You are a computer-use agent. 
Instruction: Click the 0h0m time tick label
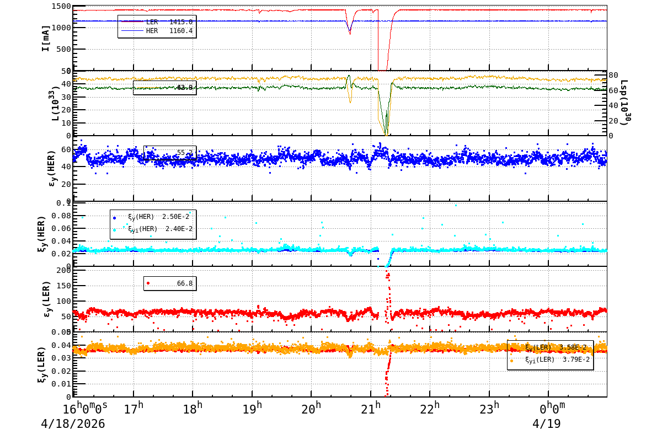(552, 408)
